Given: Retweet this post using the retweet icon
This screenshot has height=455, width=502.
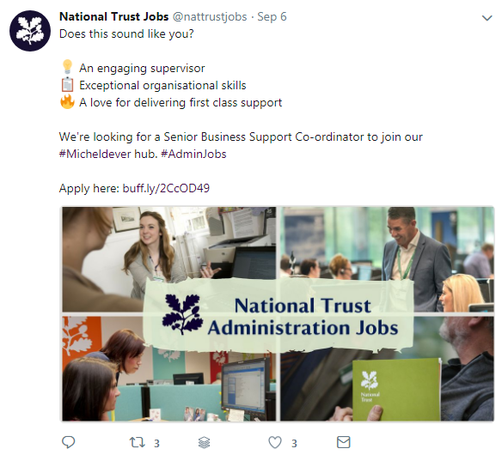Looking at the screenshot, I should (x=137, y=442).
